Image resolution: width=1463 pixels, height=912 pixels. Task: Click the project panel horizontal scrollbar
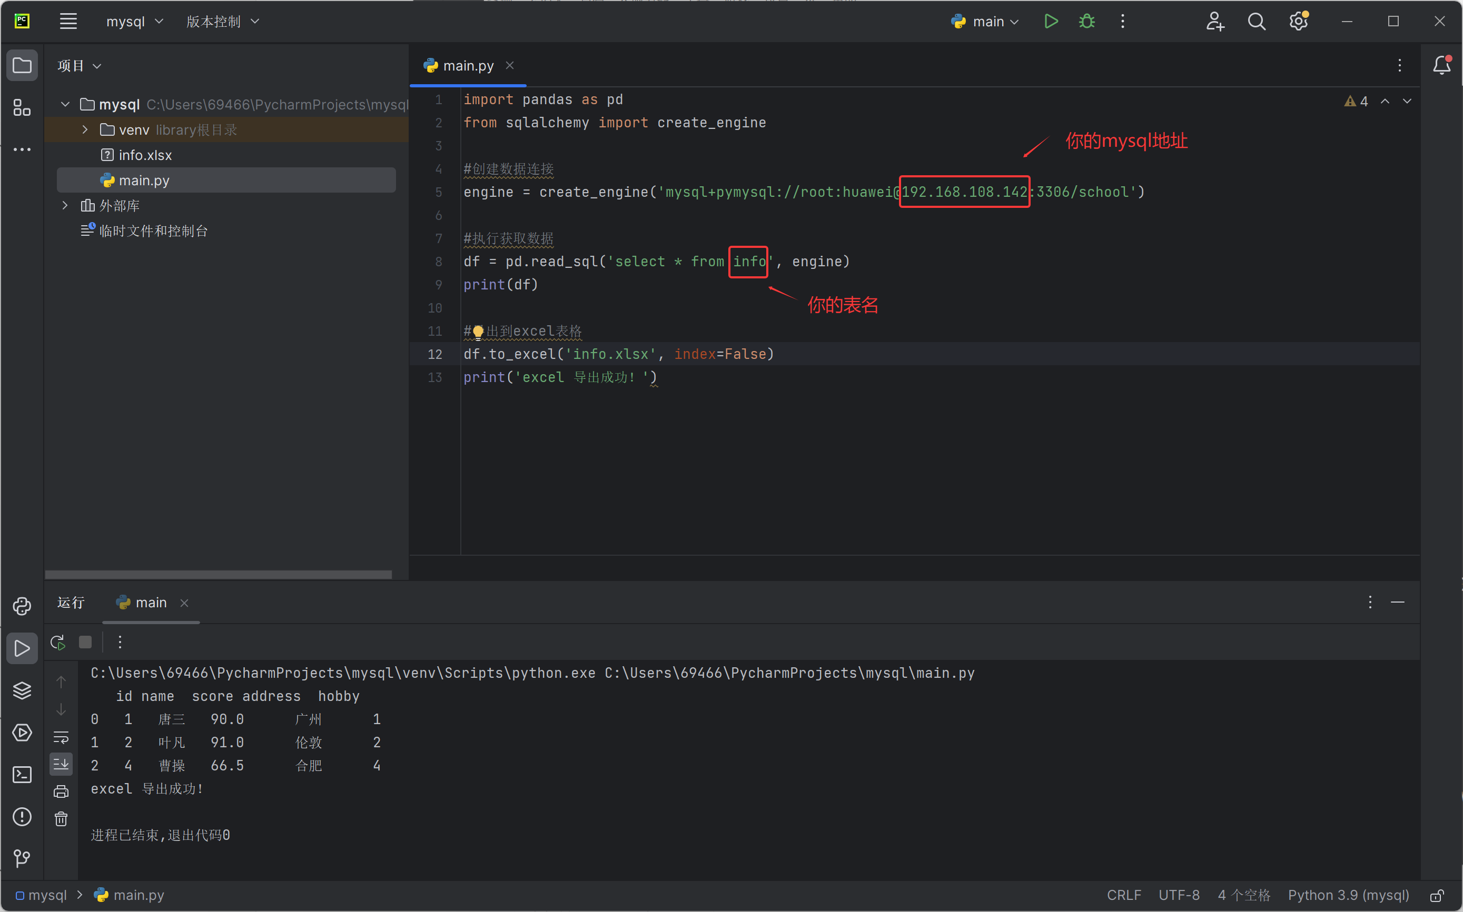(219, 574)
